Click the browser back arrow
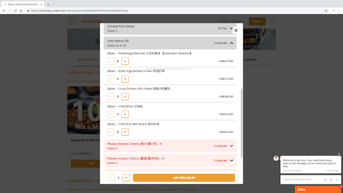Viewport: 343px width, 193px height. (x=4, y=11)
